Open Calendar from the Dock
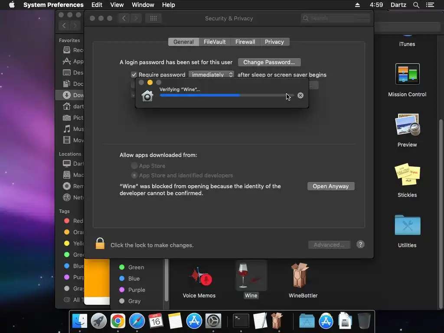 coord(156,321)
